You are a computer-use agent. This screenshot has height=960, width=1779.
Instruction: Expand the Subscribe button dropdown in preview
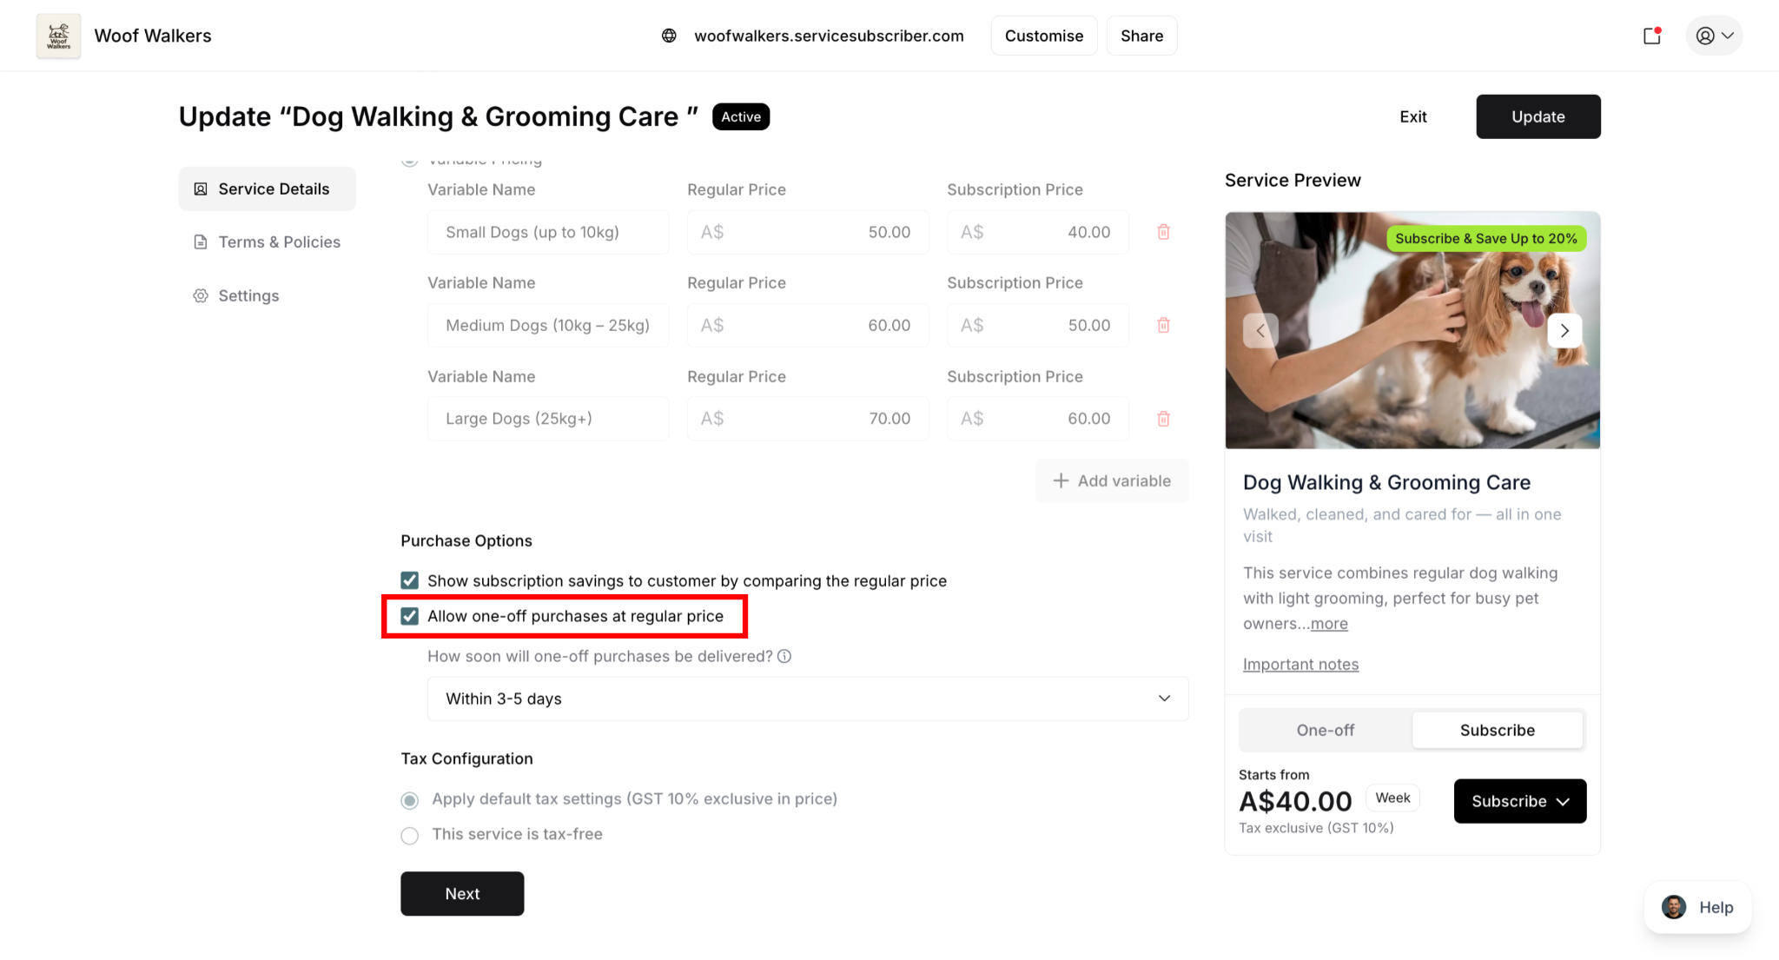(x=1519, y=801)
